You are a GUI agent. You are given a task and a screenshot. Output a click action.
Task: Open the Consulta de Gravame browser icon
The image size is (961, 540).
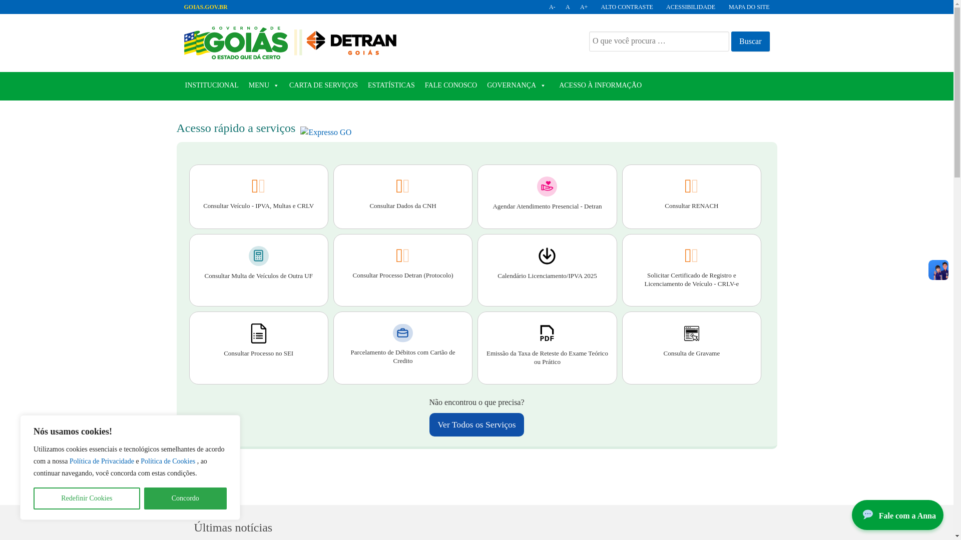(691, 333)
